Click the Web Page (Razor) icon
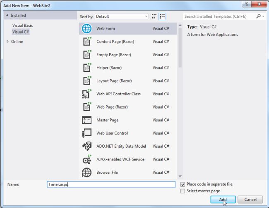 click(87, 107)
